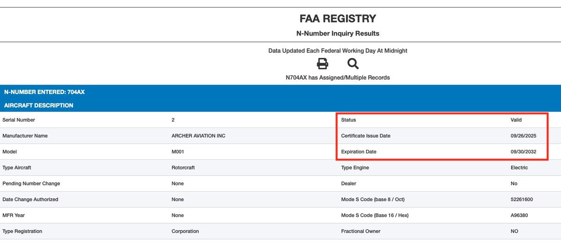
Task: Click the Pending Number Change label
Action: (31, 183)
